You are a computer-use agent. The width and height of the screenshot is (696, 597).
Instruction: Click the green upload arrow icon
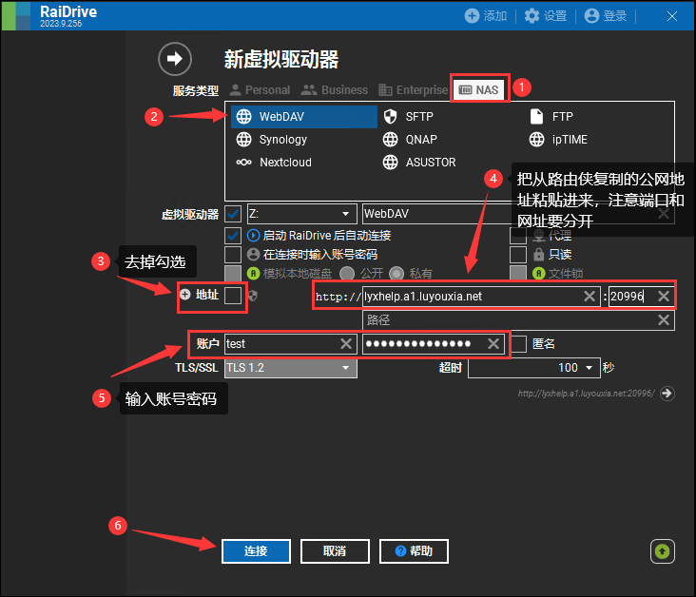point(663,551)
